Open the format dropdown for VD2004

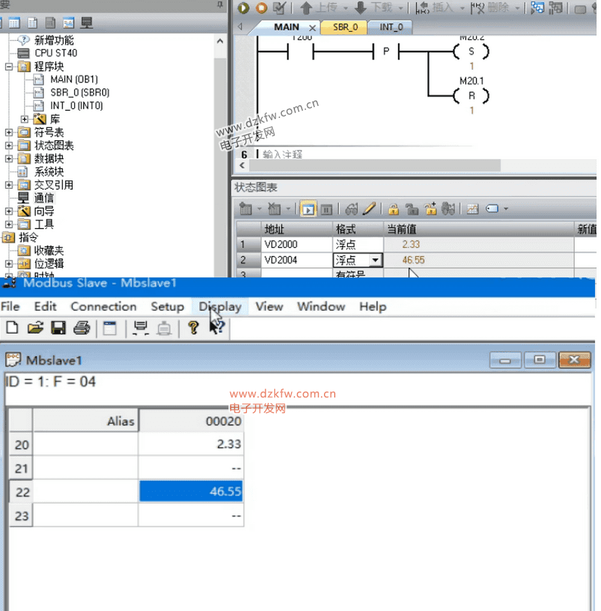pos(376,260)
